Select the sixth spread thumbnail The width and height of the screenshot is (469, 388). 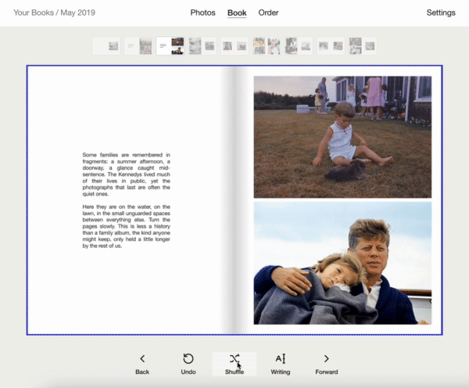coord(267,46)
